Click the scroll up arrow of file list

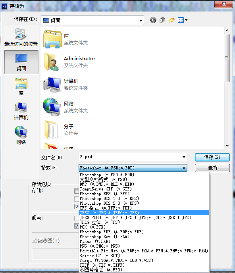pos(227,30)
